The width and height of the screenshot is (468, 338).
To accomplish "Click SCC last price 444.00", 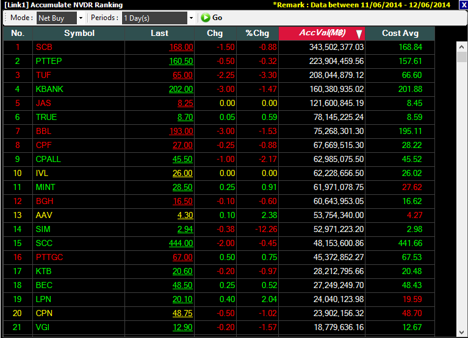I will point(181,243).
